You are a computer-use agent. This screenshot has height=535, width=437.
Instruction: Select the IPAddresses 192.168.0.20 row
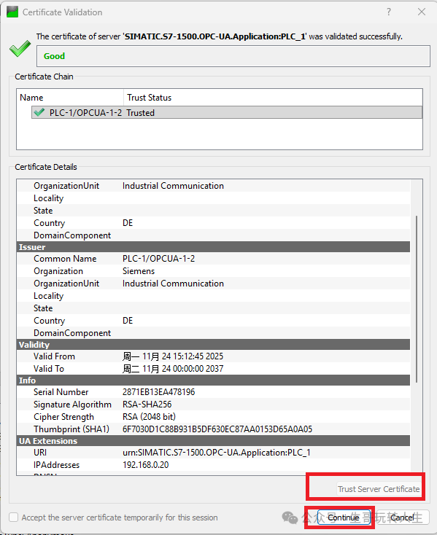coord(214,465)
